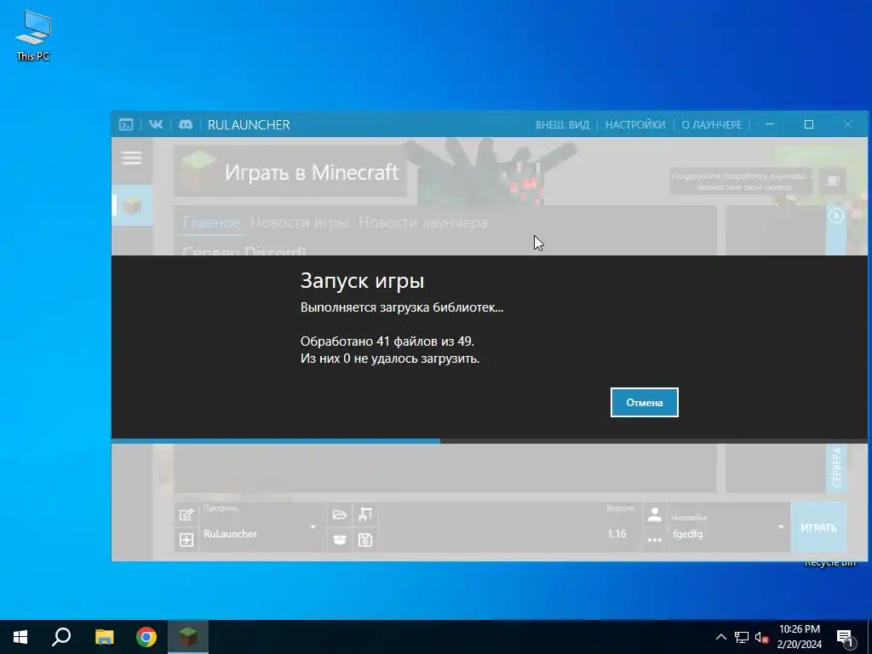Open the СЕРВЕРА side tab
872x654 pixels.
coord(836,468)
